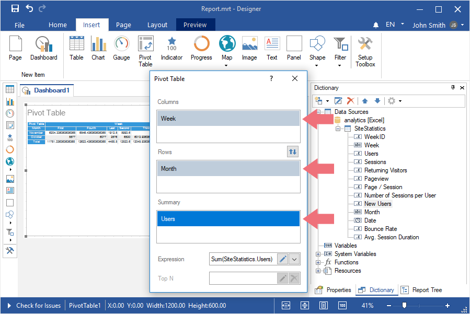
Task: Delete selected dictionary item with red X
Action: coord(351,100)
